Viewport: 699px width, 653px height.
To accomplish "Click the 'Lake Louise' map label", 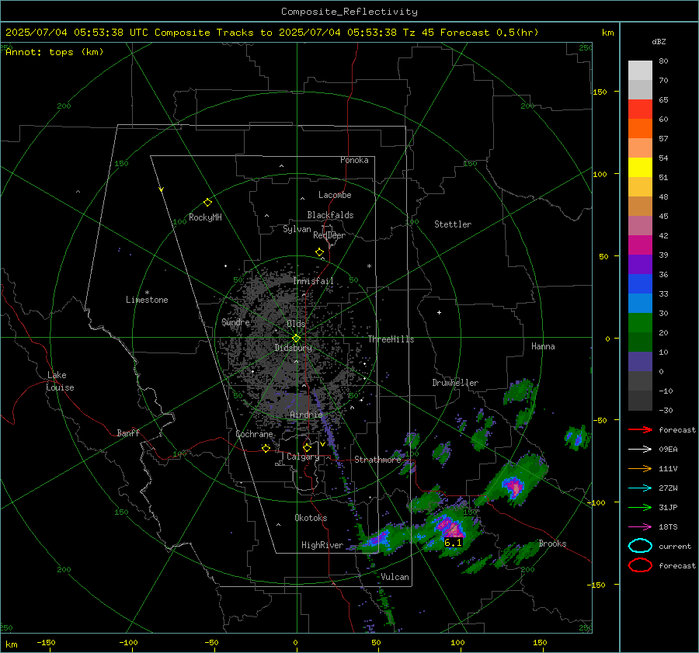I will point(61,381).
